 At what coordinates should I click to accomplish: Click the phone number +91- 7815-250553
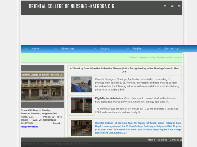click(41, 118)
